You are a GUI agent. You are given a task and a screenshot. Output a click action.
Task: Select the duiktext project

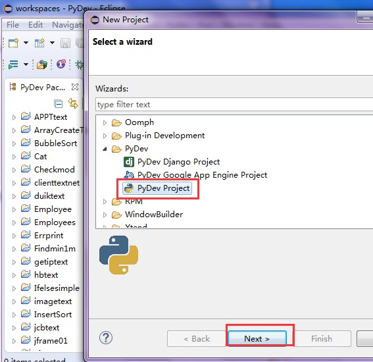(x=49, y=196)
